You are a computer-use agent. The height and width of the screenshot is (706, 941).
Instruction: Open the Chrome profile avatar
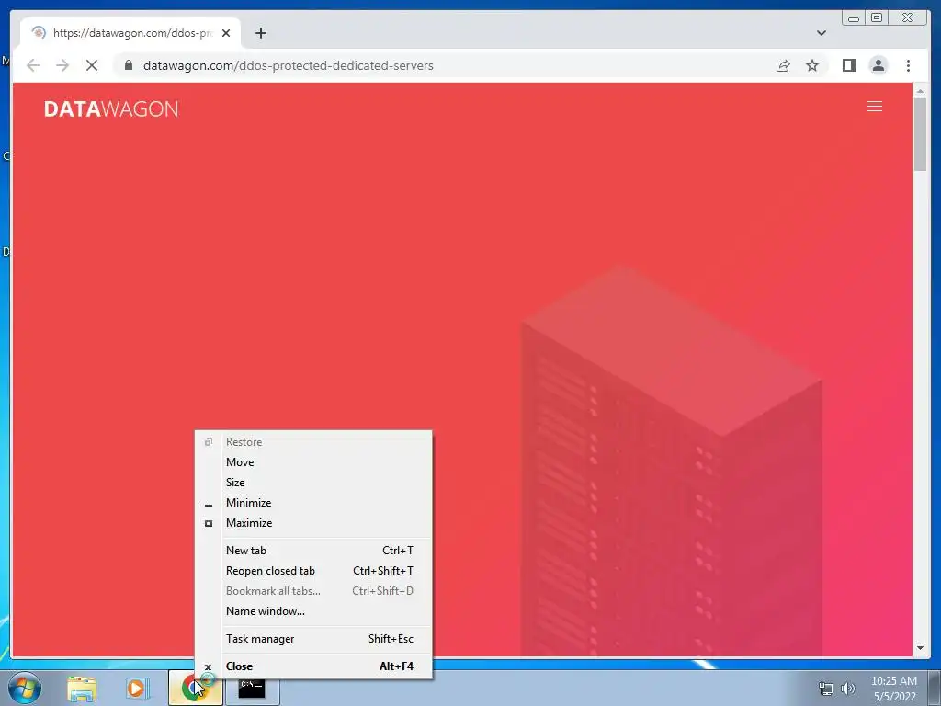click(878, 65)
